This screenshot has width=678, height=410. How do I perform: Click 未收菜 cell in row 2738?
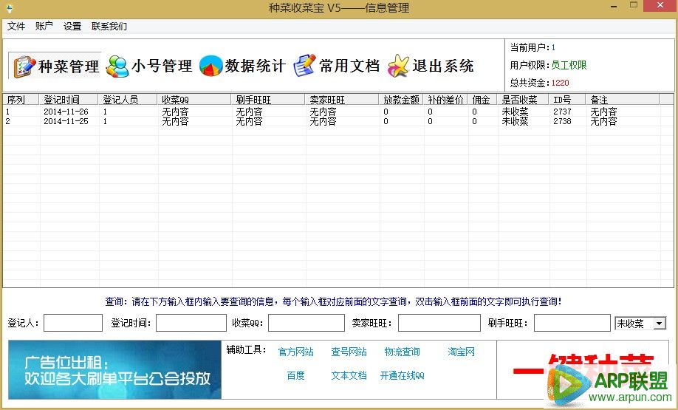tap(515, 122)
